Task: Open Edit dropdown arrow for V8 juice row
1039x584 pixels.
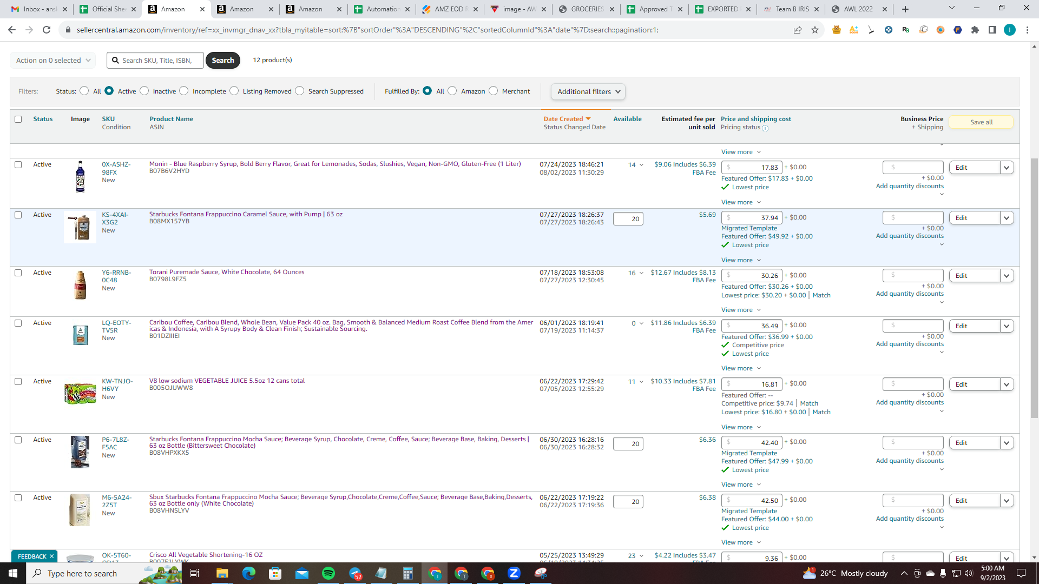Action: click(x=1007, y=384)
